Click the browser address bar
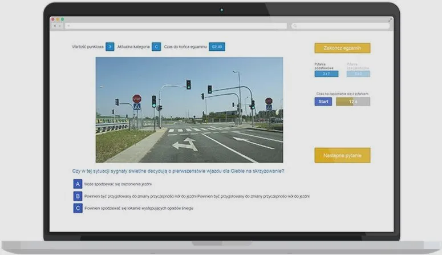 pos(176,26)
